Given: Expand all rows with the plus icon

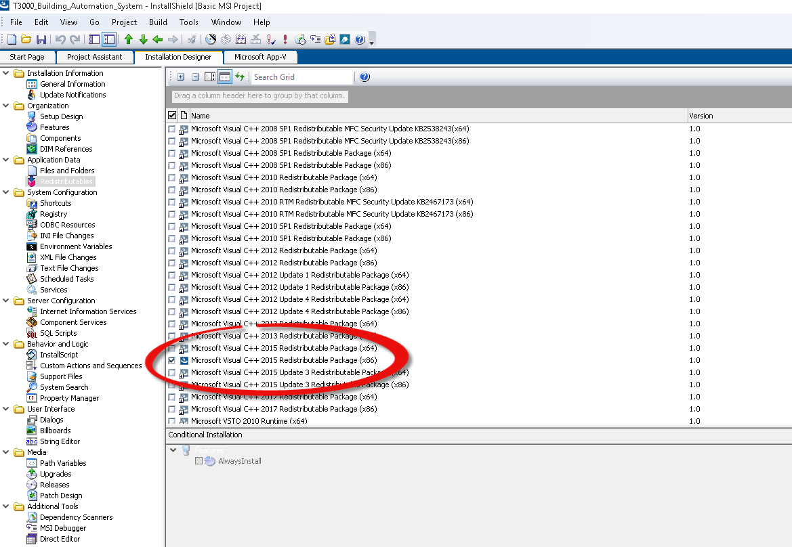Looking at the screenshot, I should coord(181,76).
